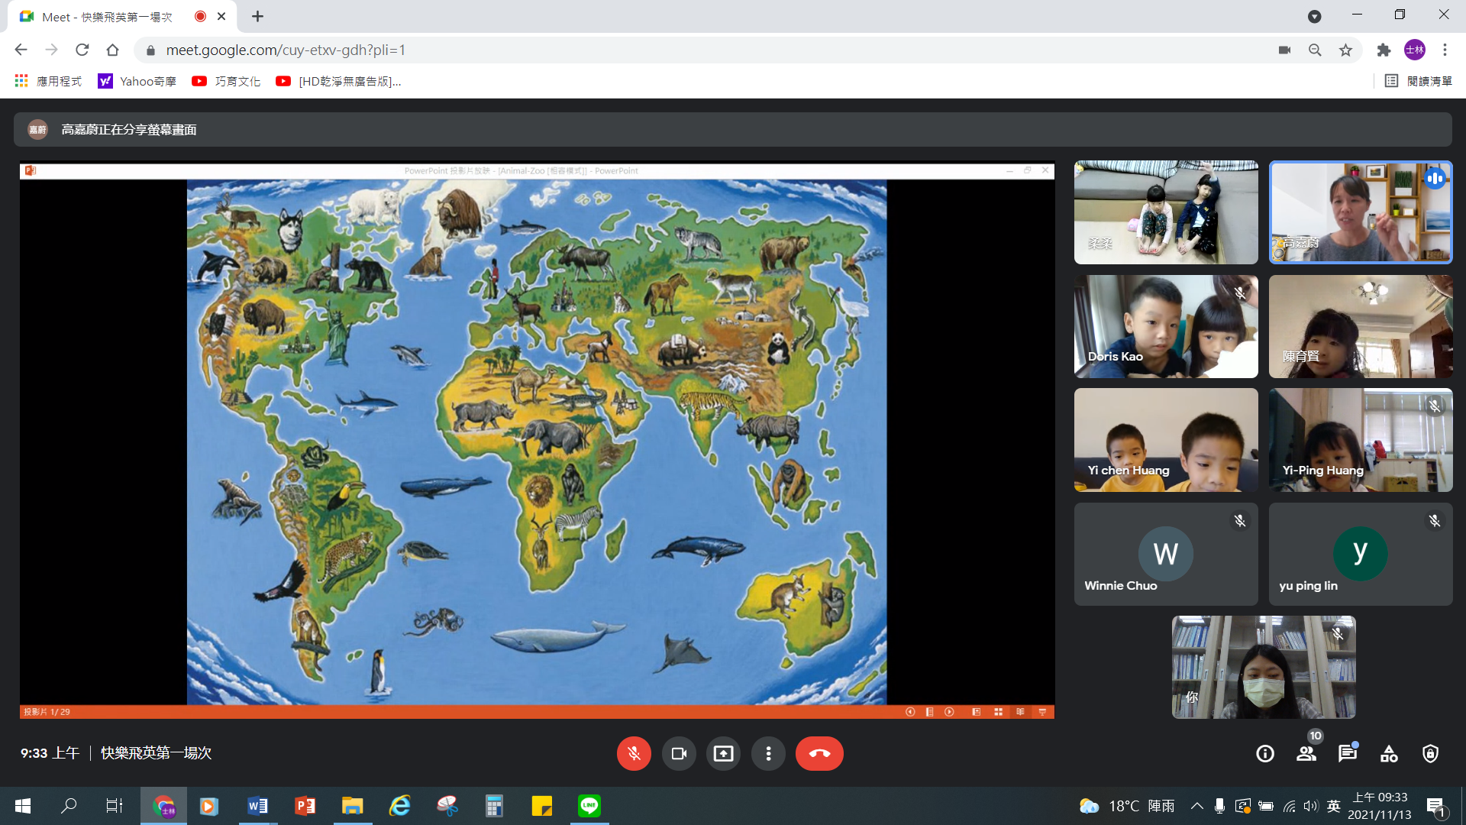Viewport: 1466px width, 825px height.
Task: Select the 陳育賢 video tile
Action: click(1361, 326)
